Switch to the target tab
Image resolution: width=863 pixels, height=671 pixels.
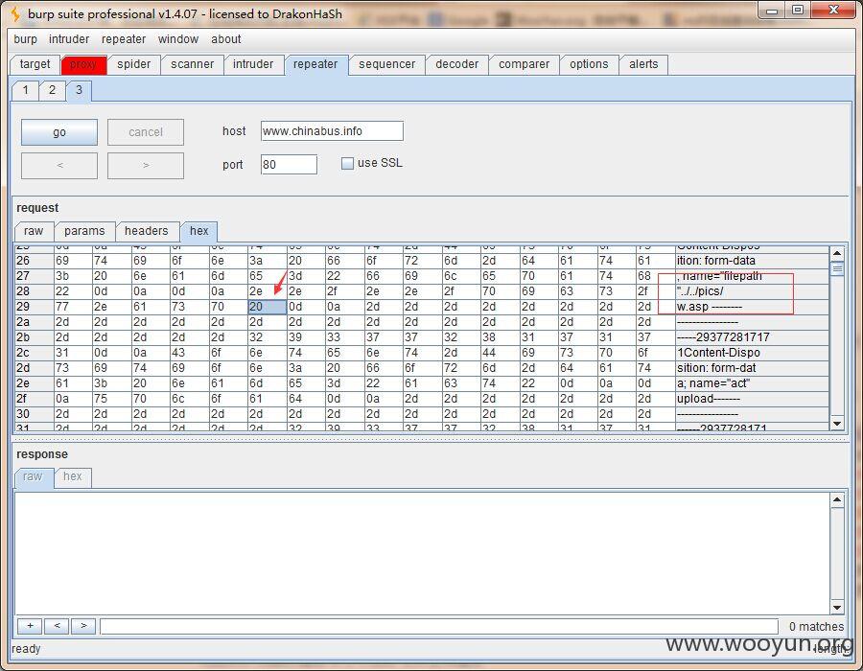(x=35, y=64)
